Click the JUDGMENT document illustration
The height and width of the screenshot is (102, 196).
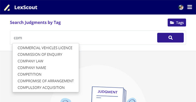pos(109,94)
